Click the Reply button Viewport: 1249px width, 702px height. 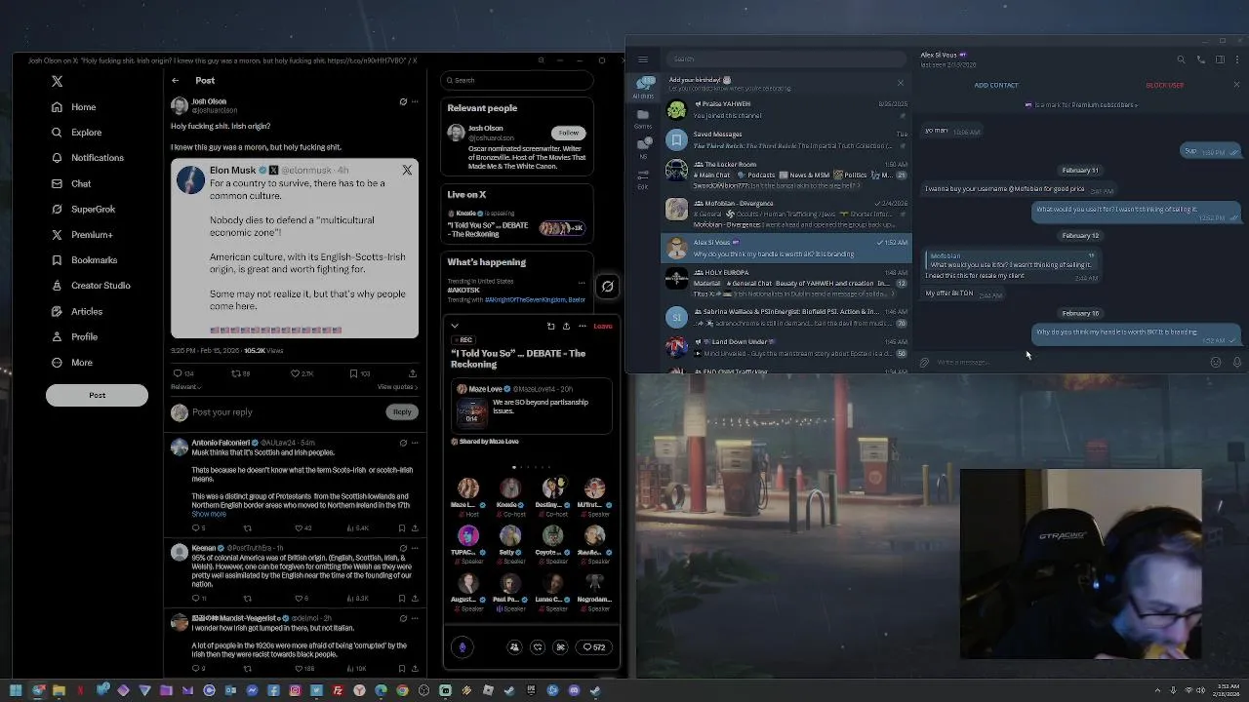[402, 412]
